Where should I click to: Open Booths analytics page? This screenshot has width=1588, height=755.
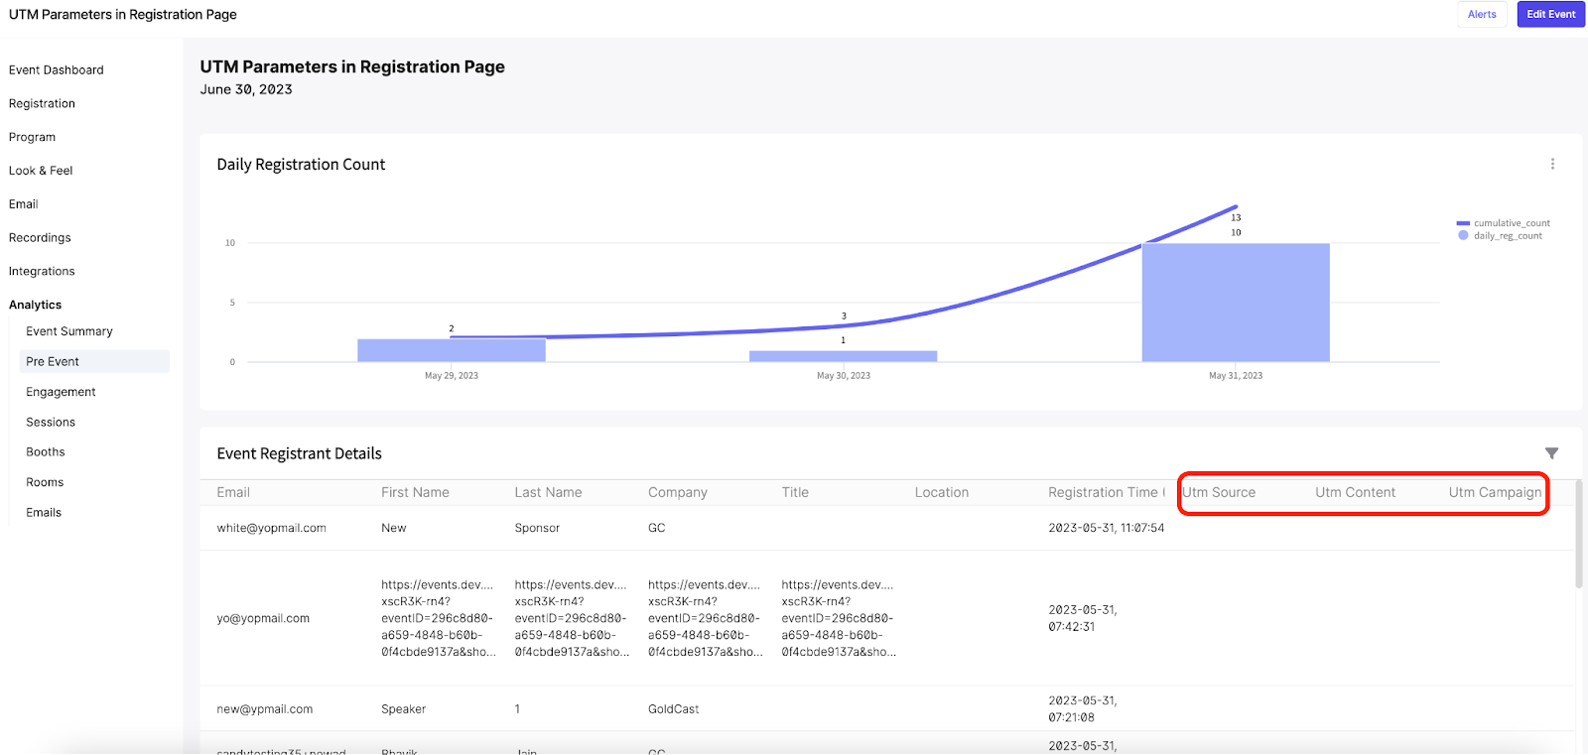tap(46, 451)
